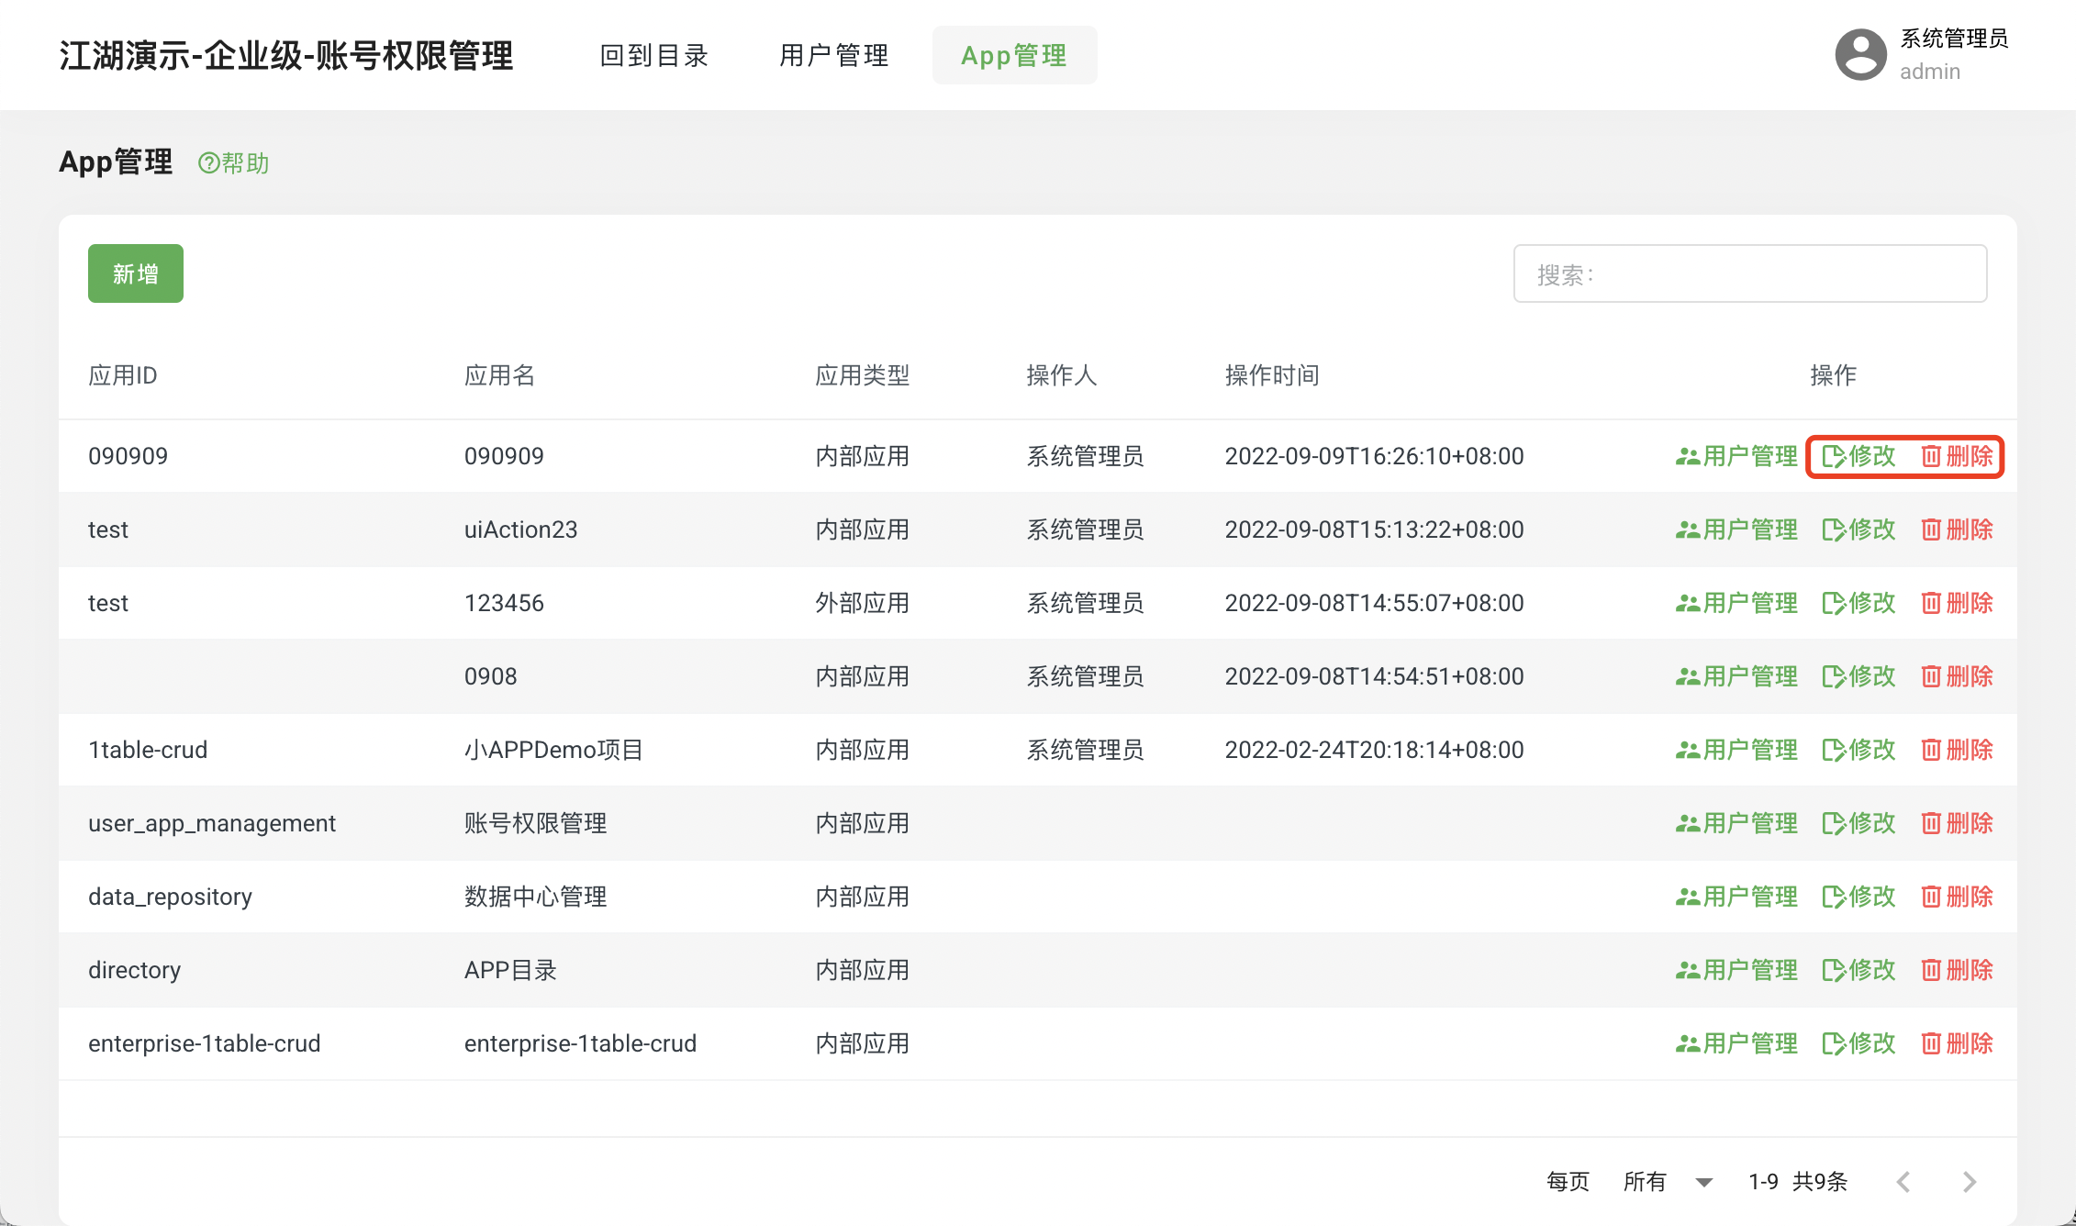
Task: Click user management icon for 090909 row
Action: point(1687,456)
